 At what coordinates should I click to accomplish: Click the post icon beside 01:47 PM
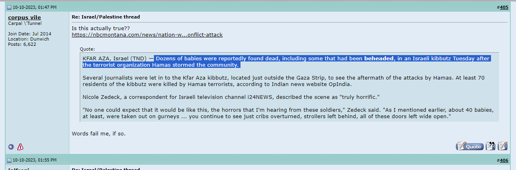(x=10, y=7)
